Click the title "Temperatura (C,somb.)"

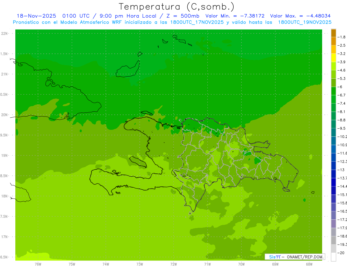(x=176, y=7)
